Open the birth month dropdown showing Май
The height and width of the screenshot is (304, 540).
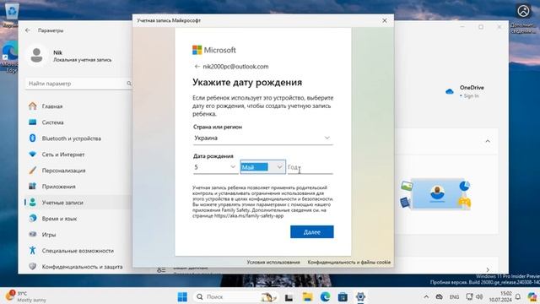click(x=262, y=167)
